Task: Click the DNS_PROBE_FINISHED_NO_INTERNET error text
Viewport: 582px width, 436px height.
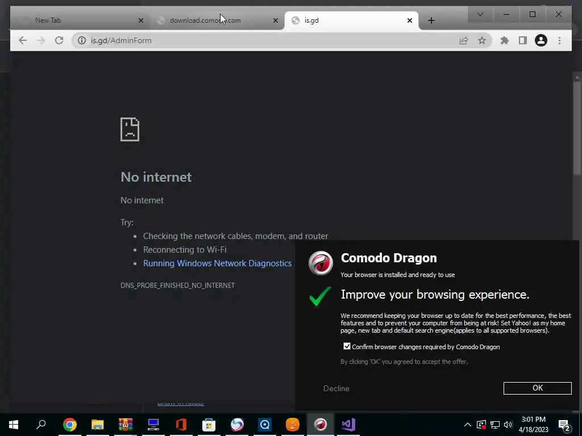Action: pos(177,285)
